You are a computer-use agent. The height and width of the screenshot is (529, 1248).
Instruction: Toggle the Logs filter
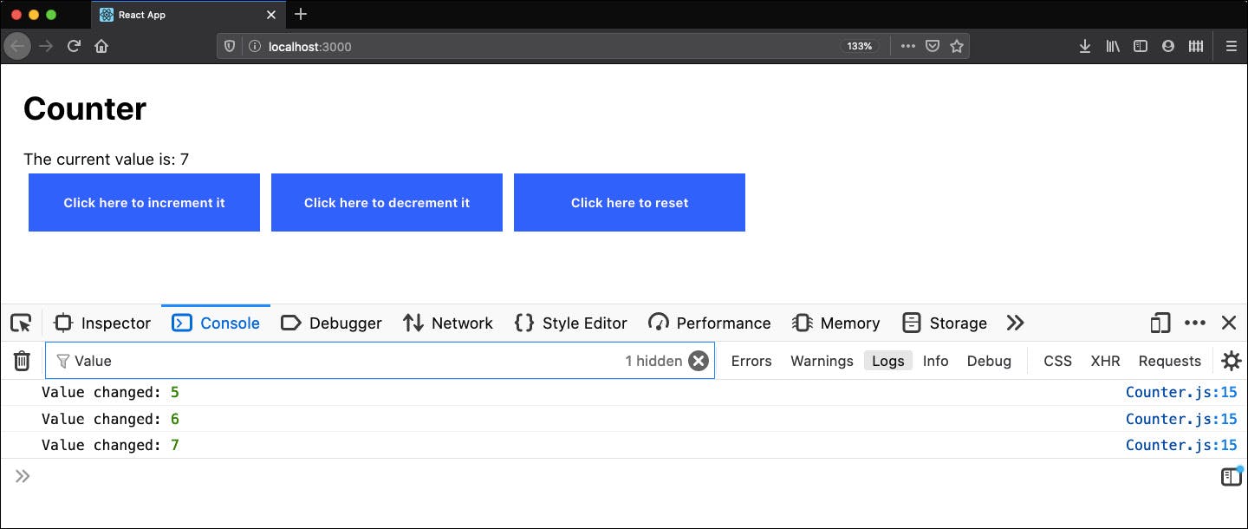(887, 361)
